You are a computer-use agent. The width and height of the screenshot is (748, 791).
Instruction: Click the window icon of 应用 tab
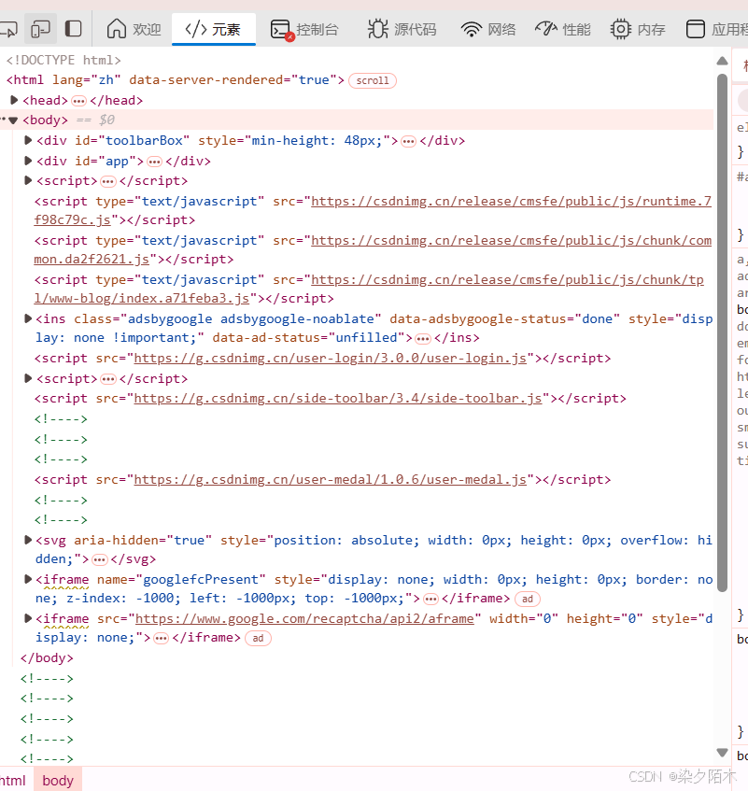(x=696, y=29)
